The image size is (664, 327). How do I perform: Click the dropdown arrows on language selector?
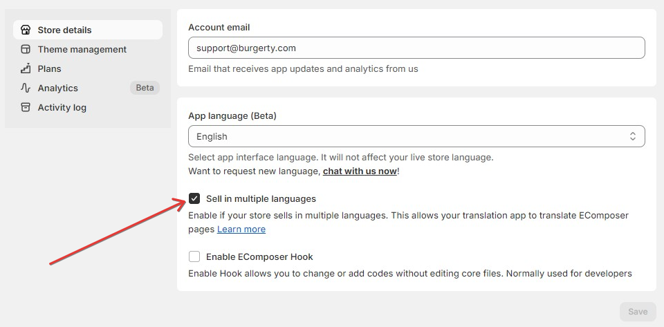pos(632,136)
